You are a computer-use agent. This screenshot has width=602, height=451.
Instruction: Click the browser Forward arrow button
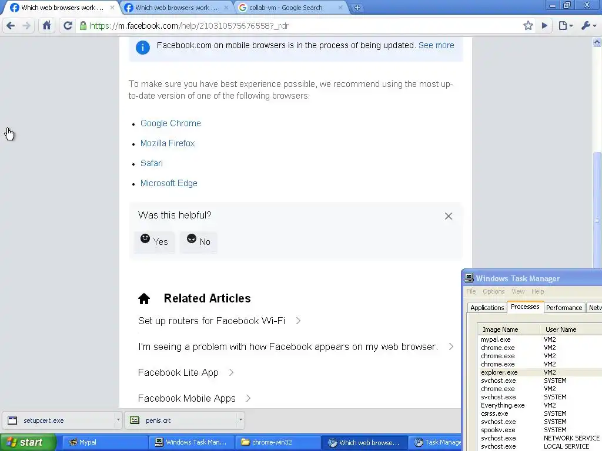(26, 26)
